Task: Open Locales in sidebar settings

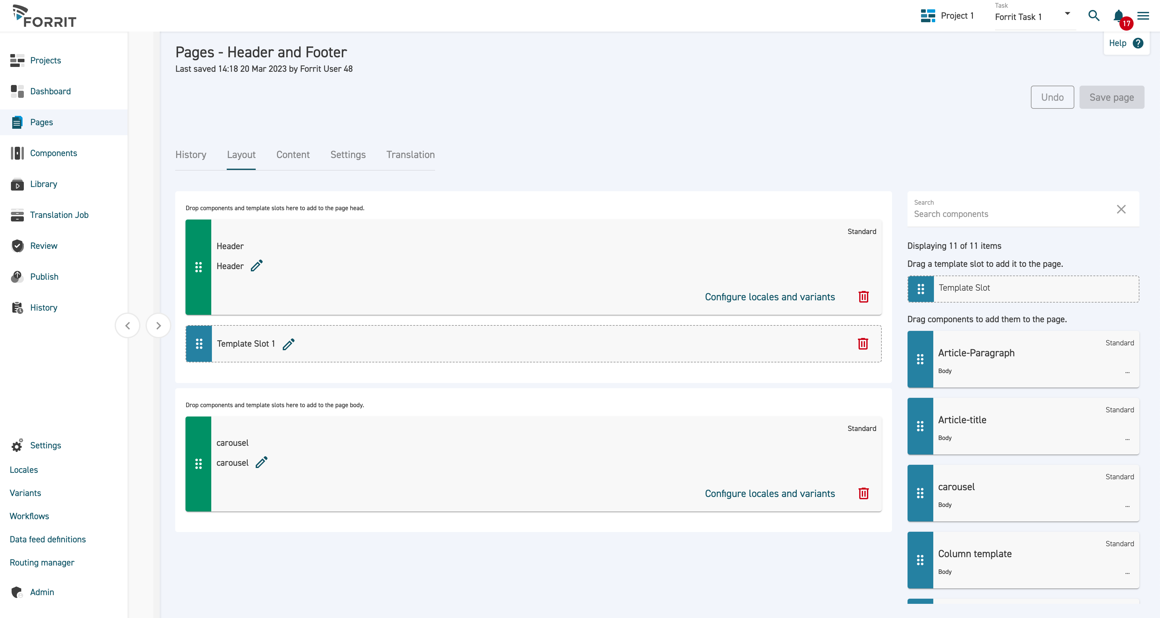Action: (x=24, y=470)
